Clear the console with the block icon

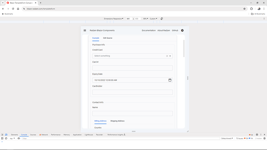tap(6, 138)
